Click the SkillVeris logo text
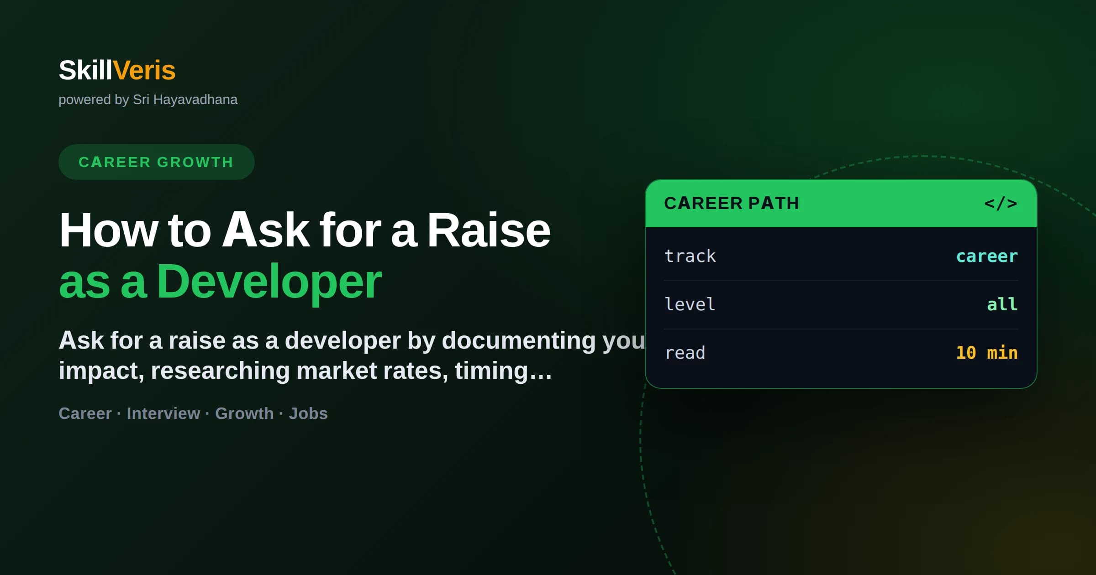 117,70
